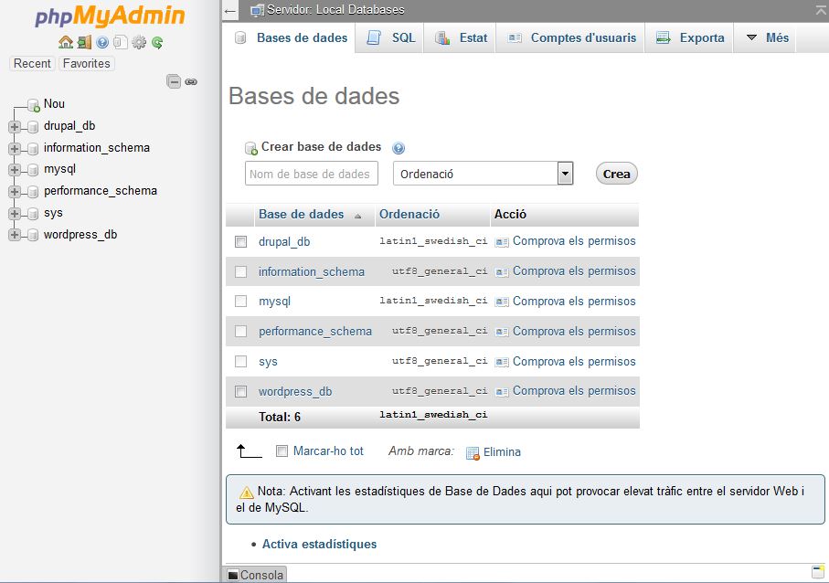
Task: Select performance_schema in navigation tree
Action: pos(101,191)
